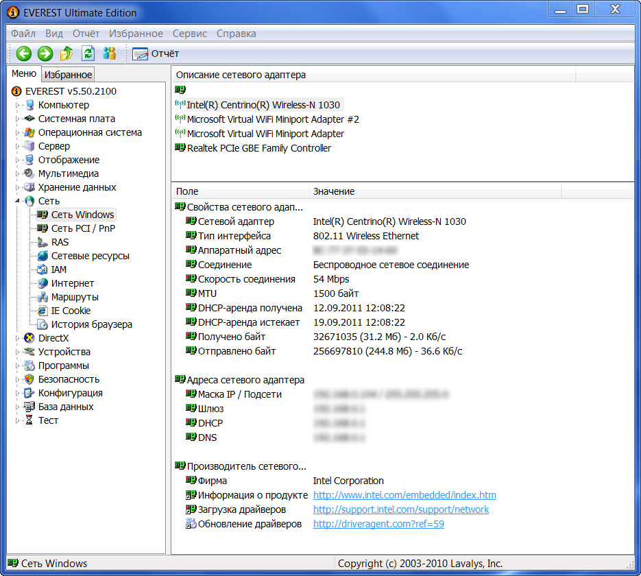Click the Сервер icon in tree
This screenshot has height=576, width=641.
(x=29, y=146)
